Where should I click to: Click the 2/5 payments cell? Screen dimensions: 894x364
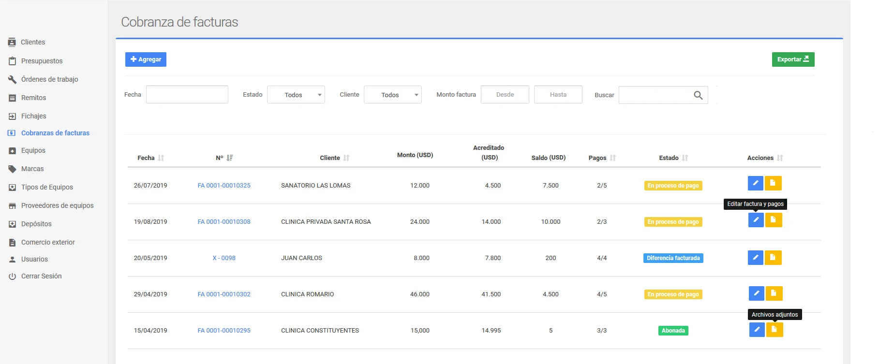602,186
